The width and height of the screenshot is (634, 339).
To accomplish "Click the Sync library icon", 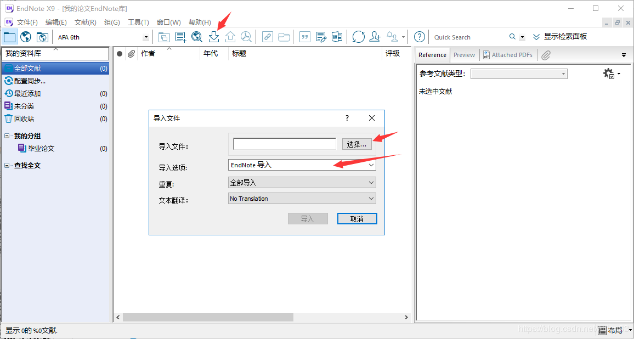I will pyautogui.click(x=358, y=37).
